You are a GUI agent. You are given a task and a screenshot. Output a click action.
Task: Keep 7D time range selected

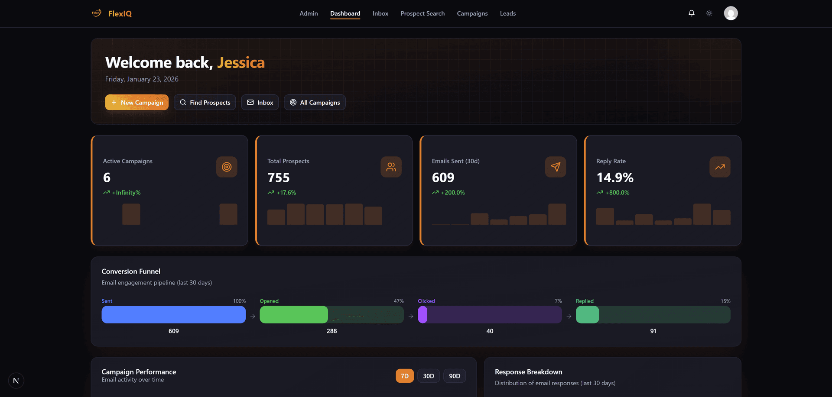point(404,375)
